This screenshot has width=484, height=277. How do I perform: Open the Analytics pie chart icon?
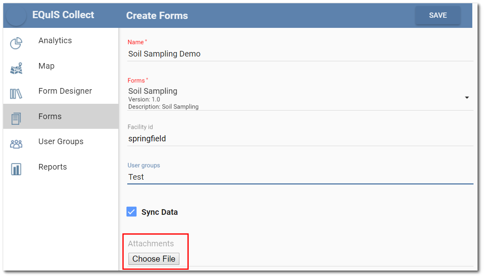tap(16, 43)
